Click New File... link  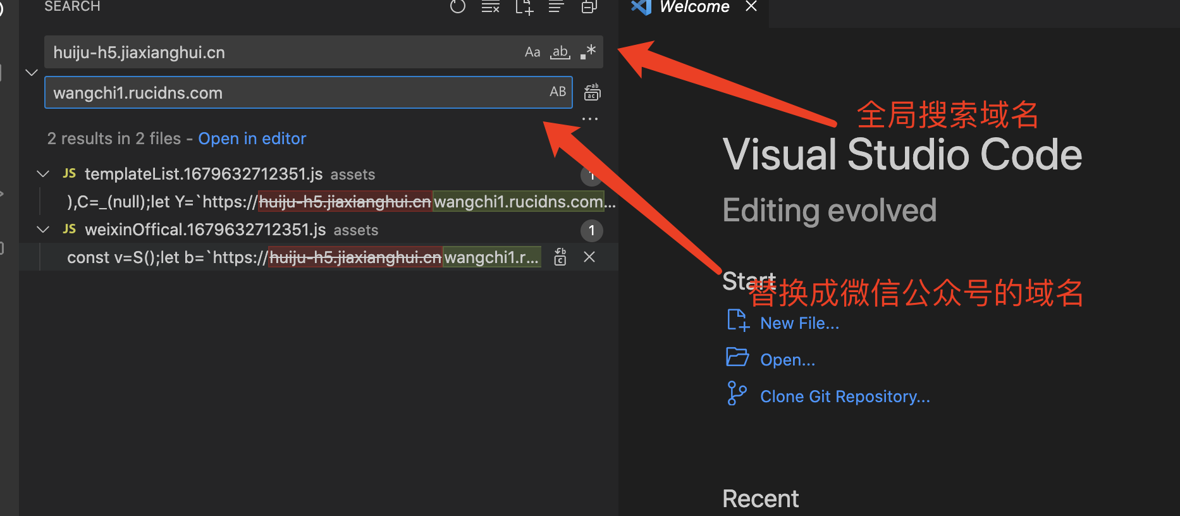click(799, 323)
